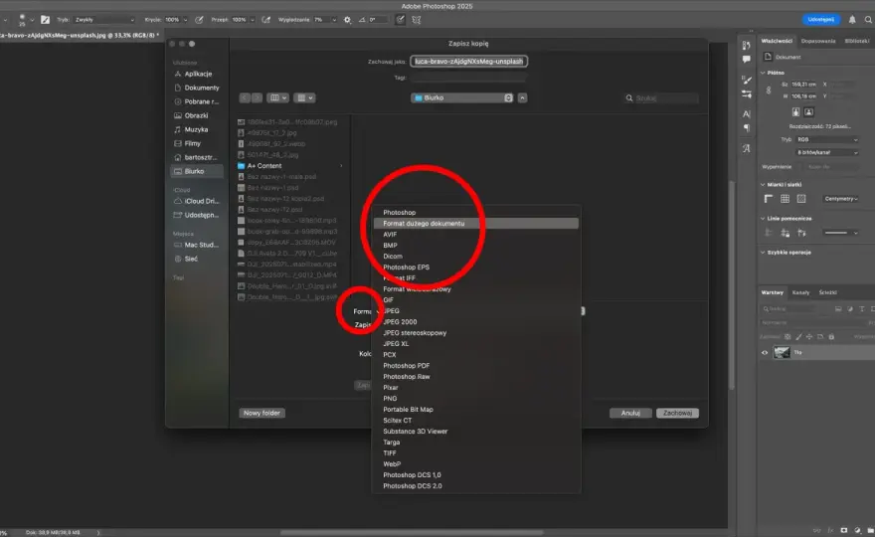875x537 pixels.
Task: Open iCloud Drive in save dialog sidebar
Action: pos(197,201)
